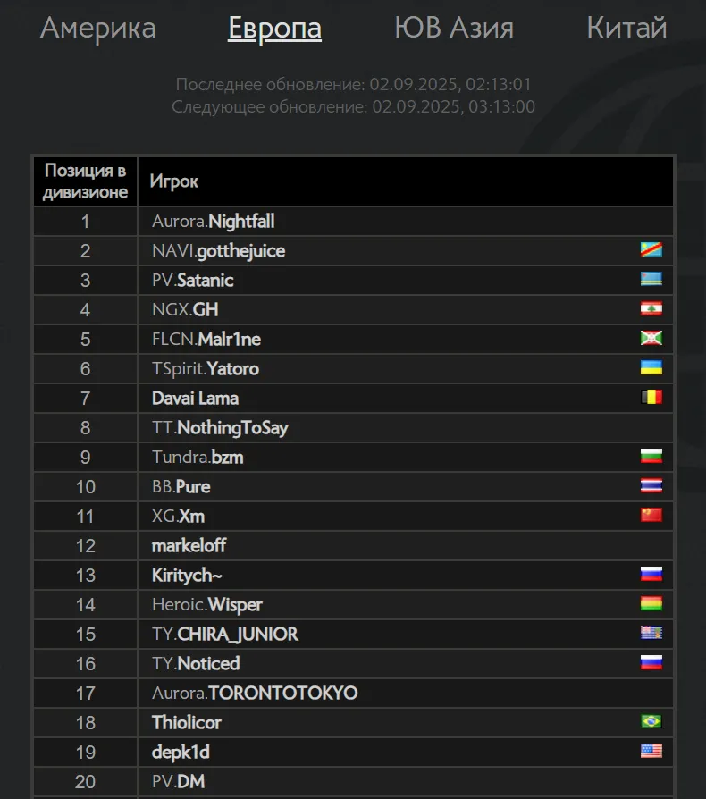706x799 pixels.
Task: Click the Игрок column header
Action: (406, 181)
